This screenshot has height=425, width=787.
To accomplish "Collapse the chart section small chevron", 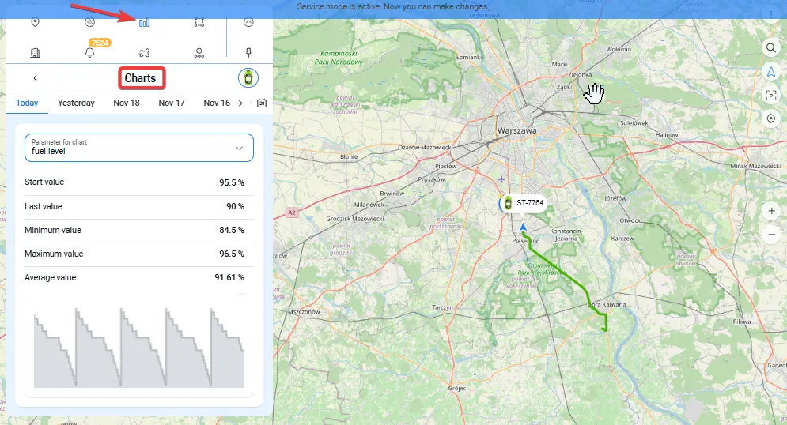I will (241, 295).
